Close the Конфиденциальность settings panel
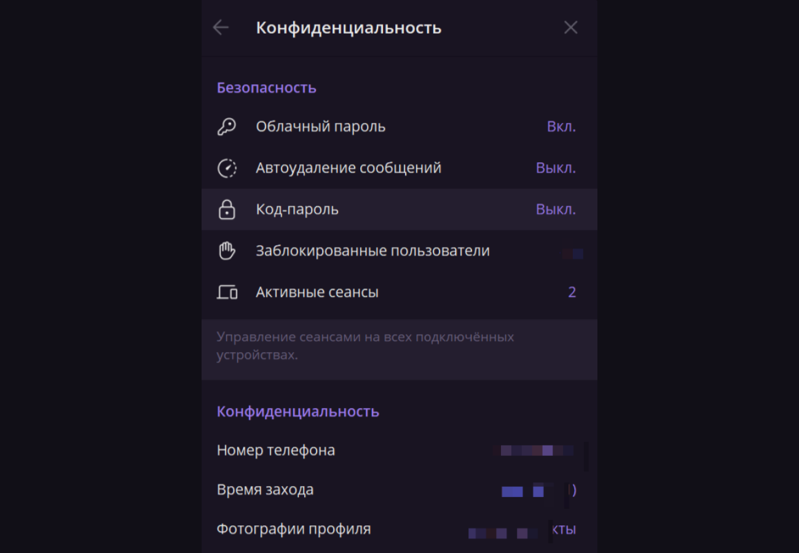The height and width of the screenshot is (553, 799). click(571, 28)
